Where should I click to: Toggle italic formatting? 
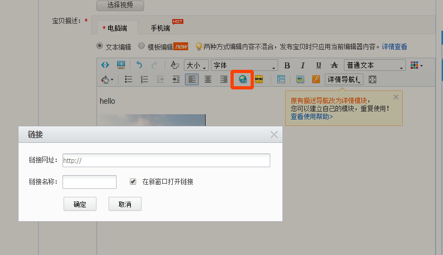coord(303,66)
